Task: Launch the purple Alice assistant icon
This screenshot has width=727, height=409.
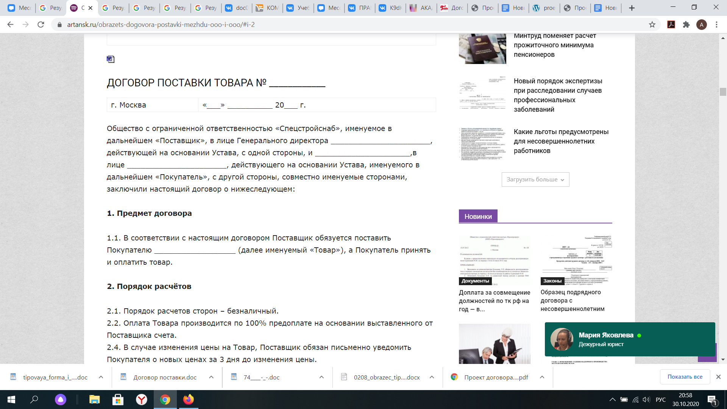Action: pyautogui.click(x=61, y=400)
